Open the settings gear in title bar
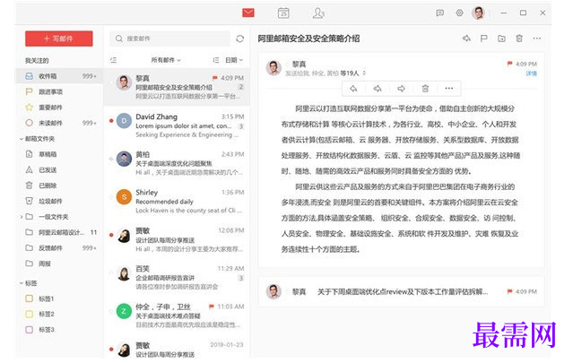 pyautogui.click(x=459, y=13)
